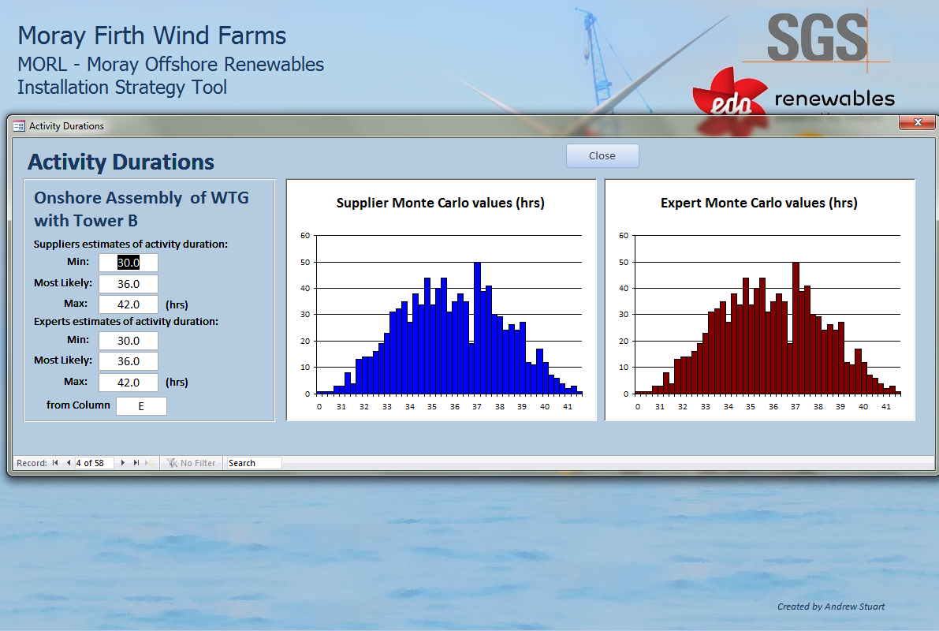This screenshot has height=631, width=939.
Task: Click the Suppliers Most Likely field 36.0
Action: click(x=129, y=284)
